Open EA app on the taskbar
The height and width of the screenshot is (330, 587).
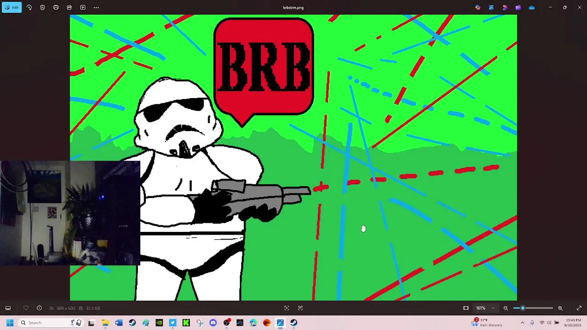pos(267,323)
